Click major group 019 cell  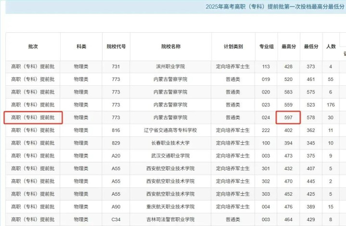coord(266,80)
